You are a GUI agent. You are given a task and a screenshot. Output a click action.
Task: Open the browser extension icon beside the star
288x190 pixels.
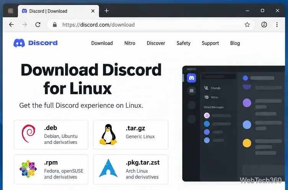point(264,25)
